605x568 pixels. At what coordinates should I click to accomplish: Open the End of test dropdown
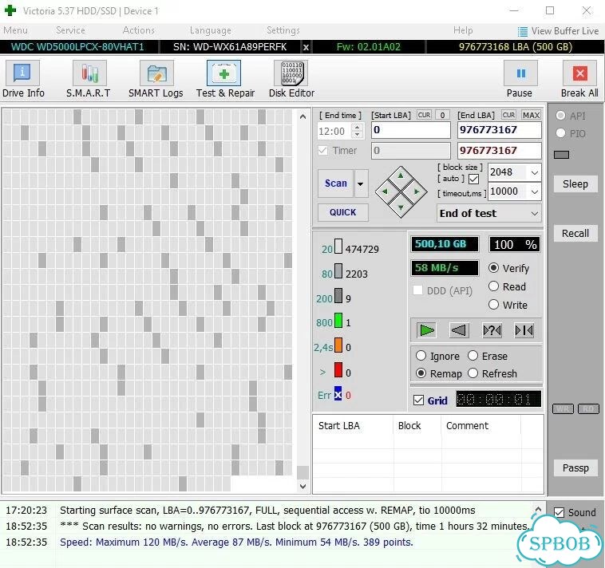pos(535,213)
